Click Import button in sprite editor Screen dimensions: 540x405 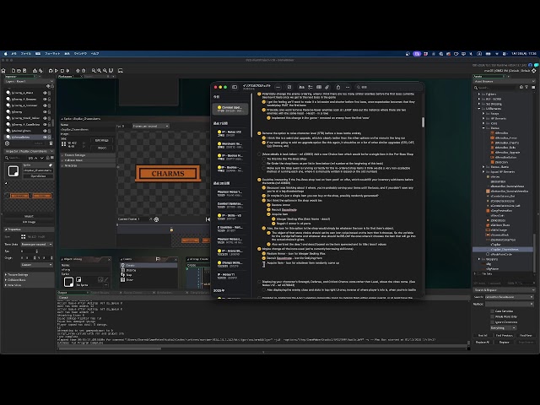click(101, 148)
